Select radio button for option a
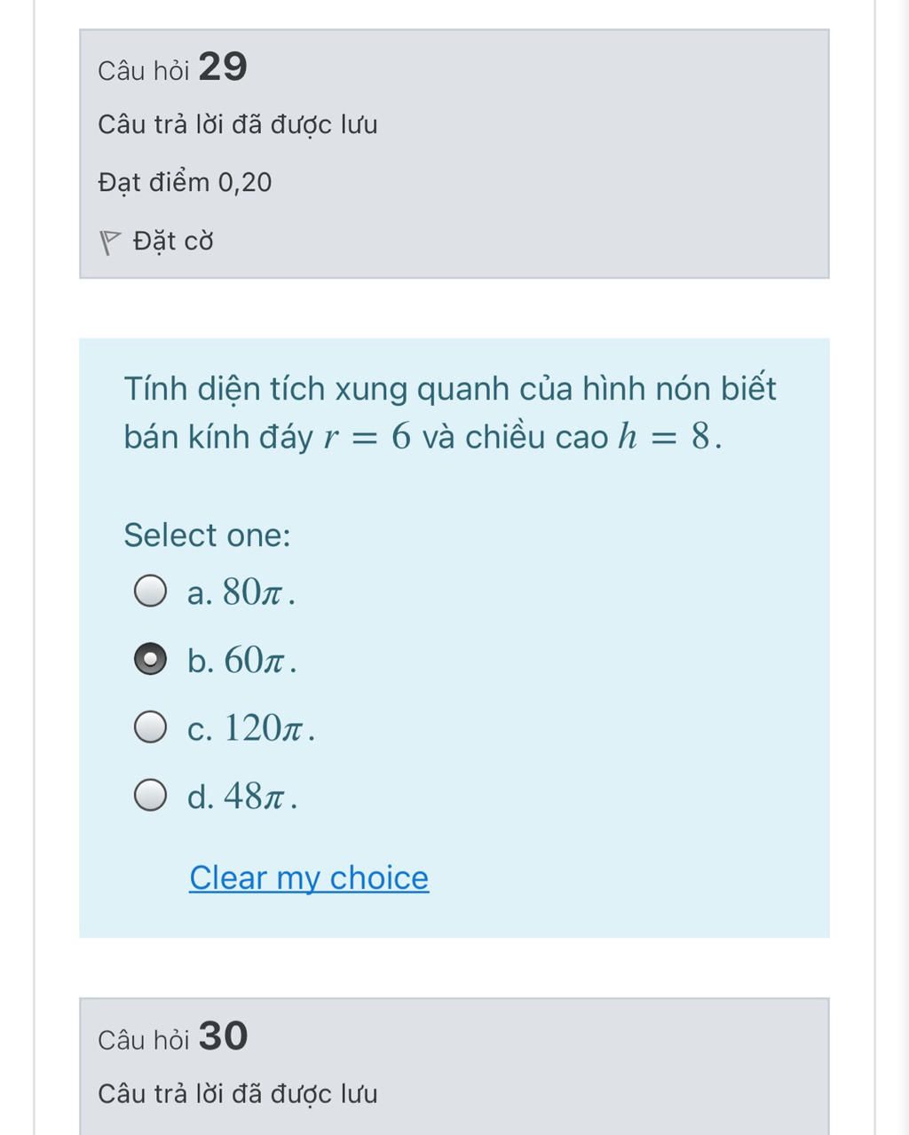Screen dimensions: 909x1135 [x=150, y=591]
